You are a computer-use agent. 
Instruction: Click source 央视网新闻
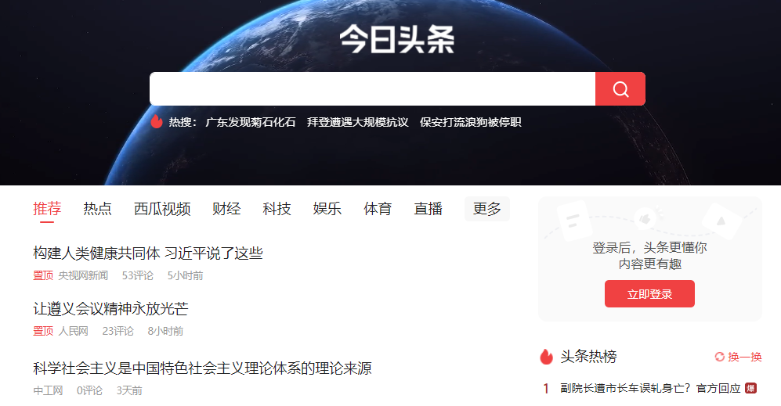83,275
